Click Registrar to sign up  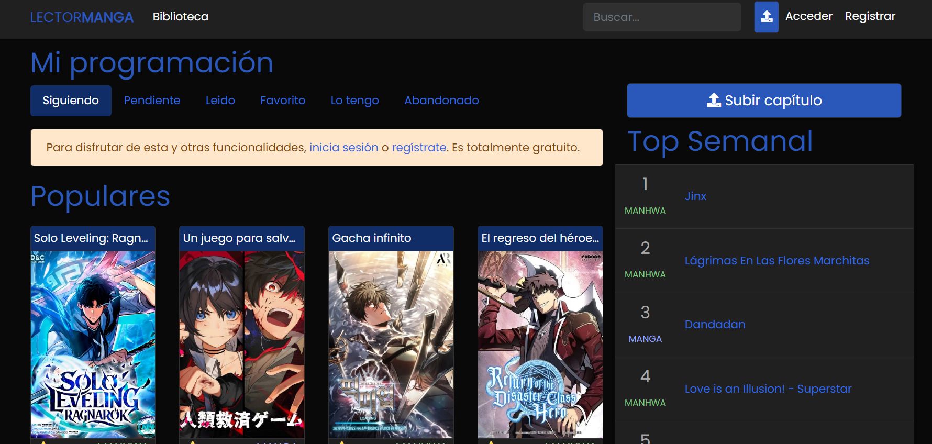pyautogui.click(x=870, y=16)
